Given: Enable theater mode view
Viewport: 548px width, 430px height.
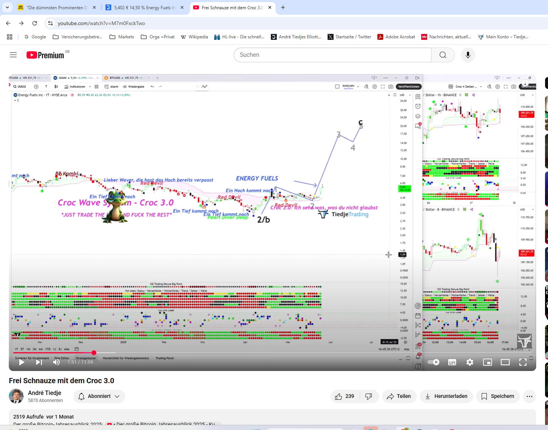Looking at the screenshot, I should click(x=505, y=362).
